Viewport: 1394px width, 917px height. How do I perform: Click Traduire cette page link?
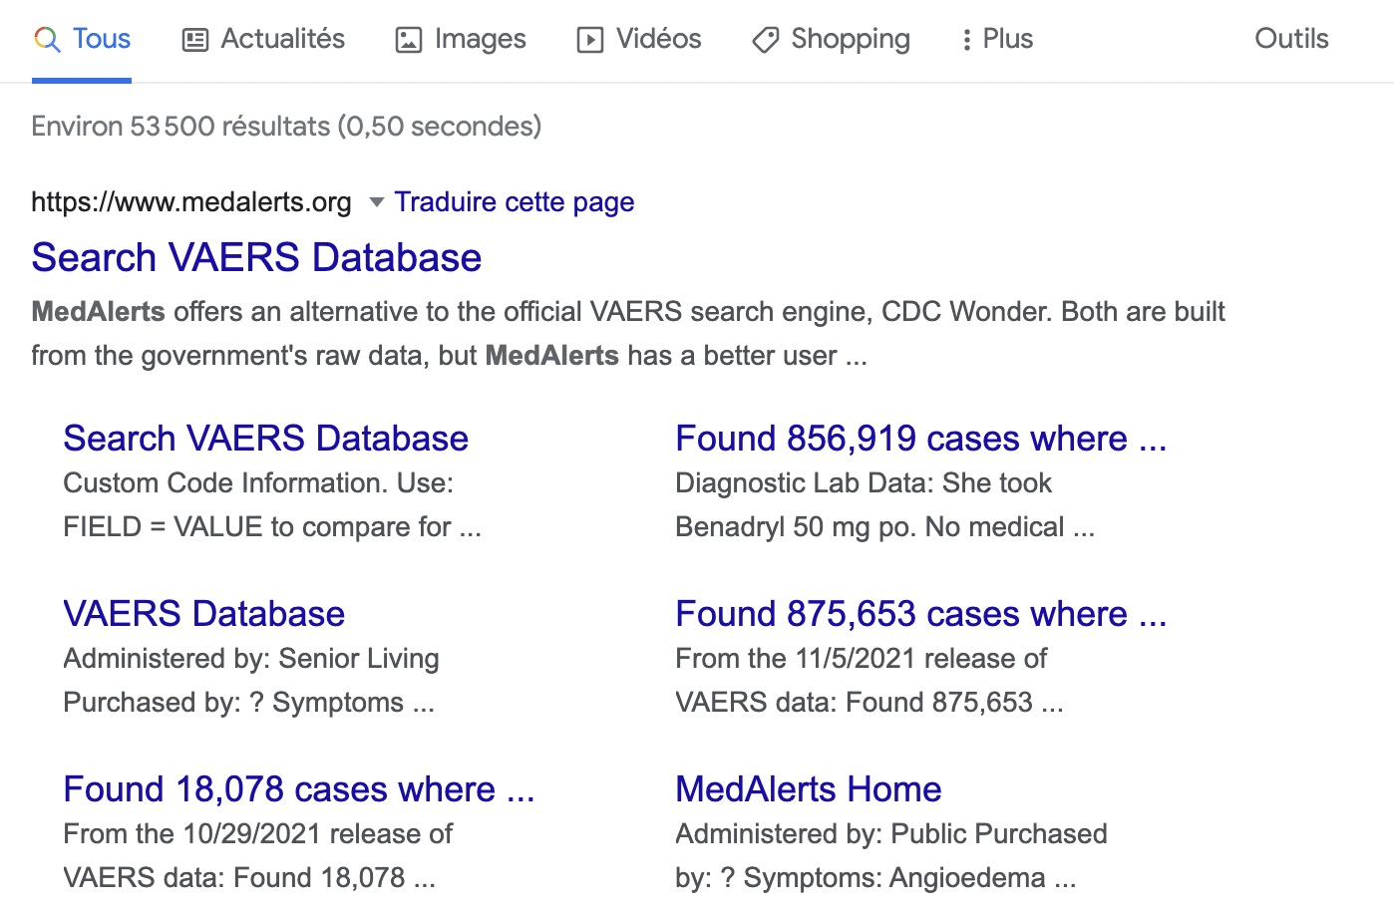click(x=515, y=202)
